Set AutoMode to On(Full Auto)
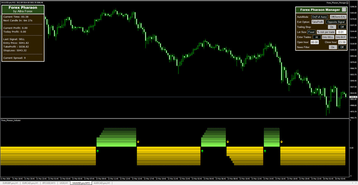This screenshot has width=358, height=185. (320, 17)
